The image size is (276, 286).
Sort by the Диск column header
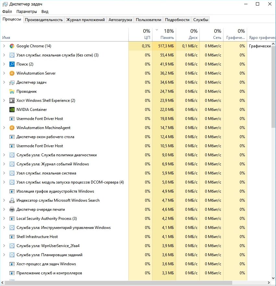[x=188, y=35]
